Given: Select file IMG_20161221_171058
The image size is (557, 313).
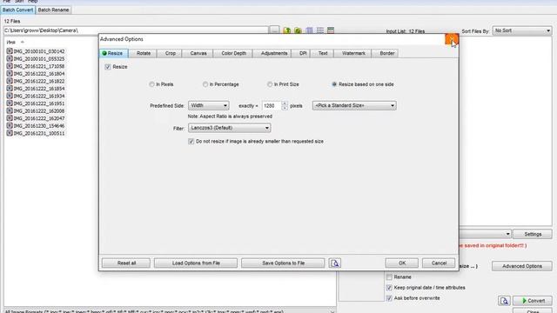Looking at the screenshot, I should click(36, 66).
